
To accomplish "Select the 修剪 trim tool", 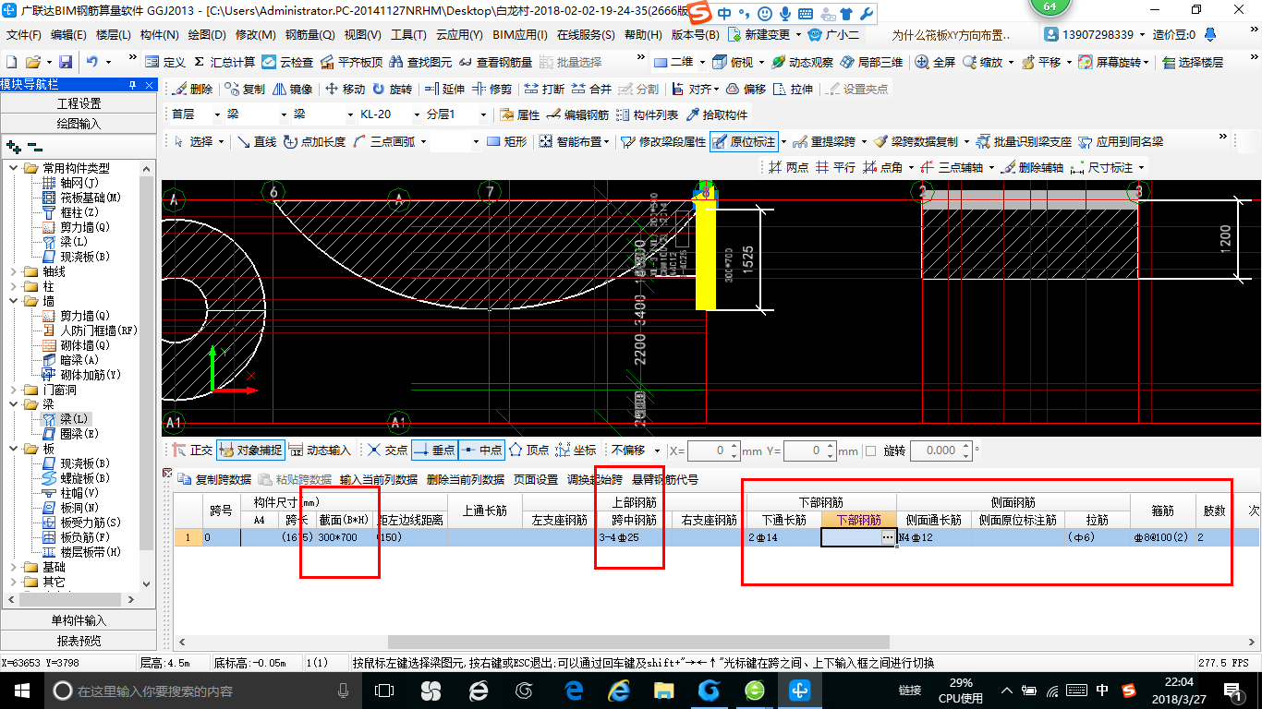I will (x=491, y=90).
